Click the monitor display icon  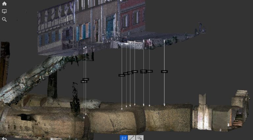click(4, 11)
